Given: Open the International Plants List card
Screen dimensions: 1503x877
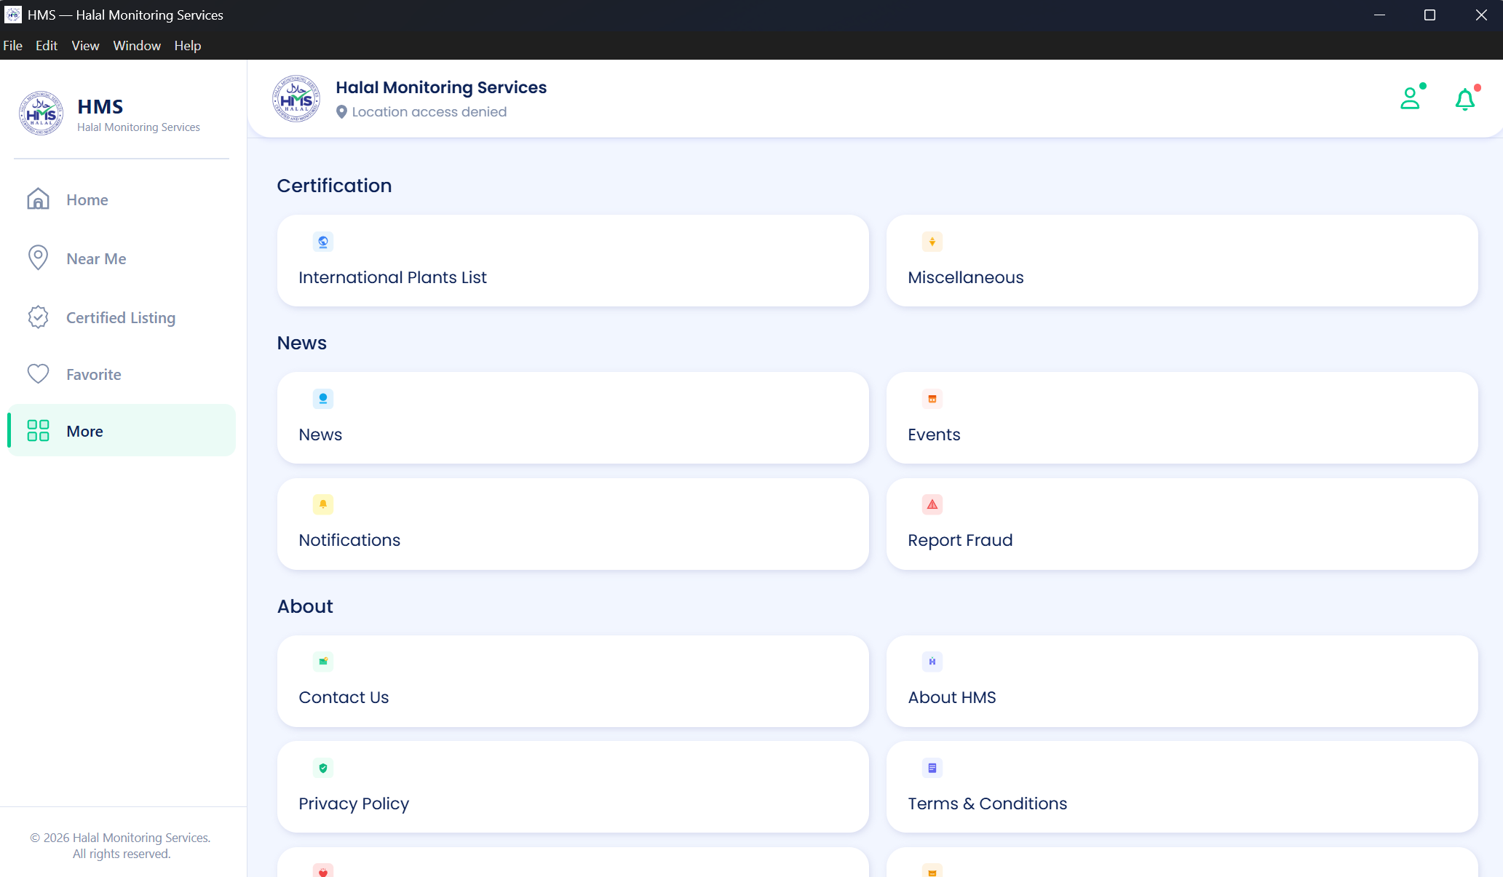Looking at the screenshot, I should click(x=573, y=261).
